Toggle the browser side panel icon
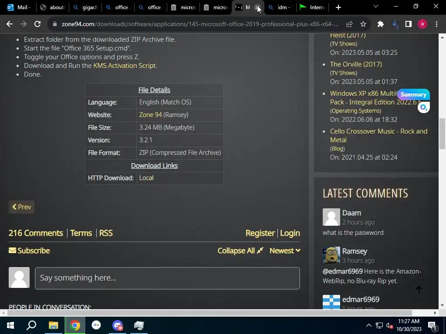The width and height of the screenshot is (446, 334). pos(409,24)
